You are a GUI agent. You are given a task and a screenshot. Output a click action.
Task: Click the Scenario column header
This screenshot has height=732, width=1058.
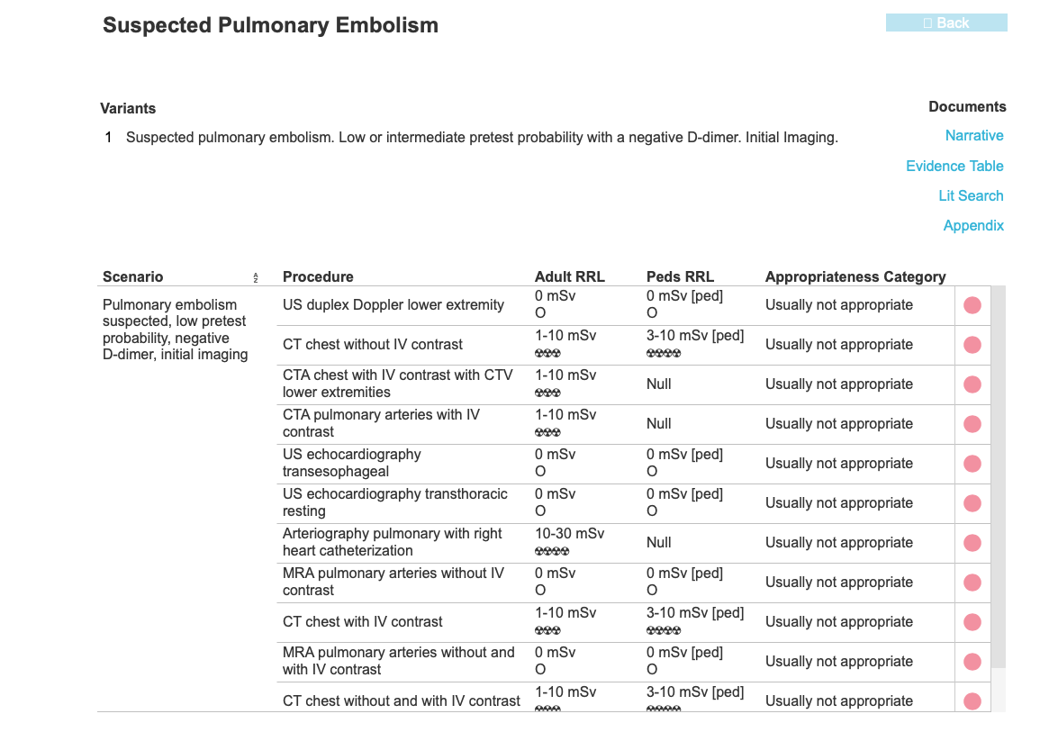click(133, 276)
